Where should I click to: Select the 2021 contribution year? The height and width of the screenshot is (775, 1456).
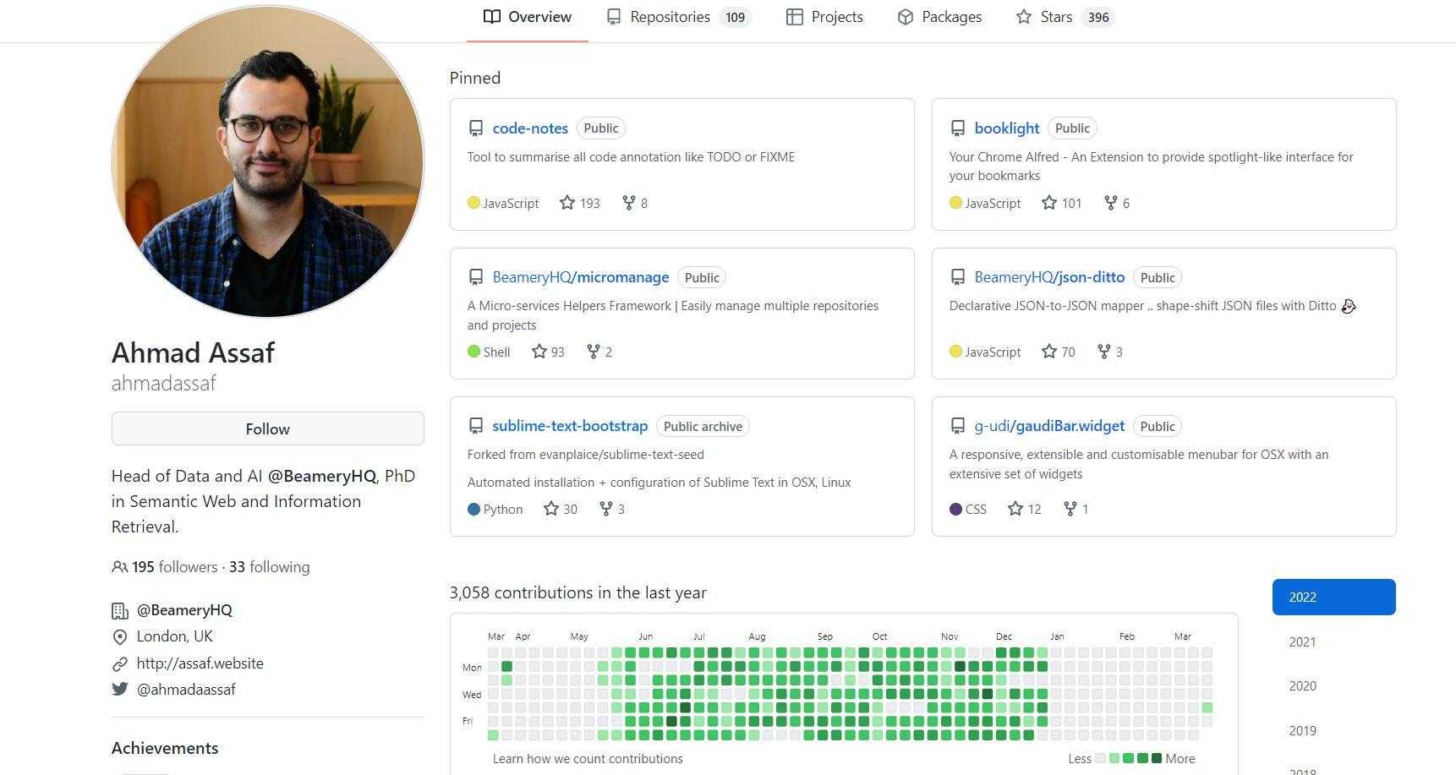(1302, 642)
